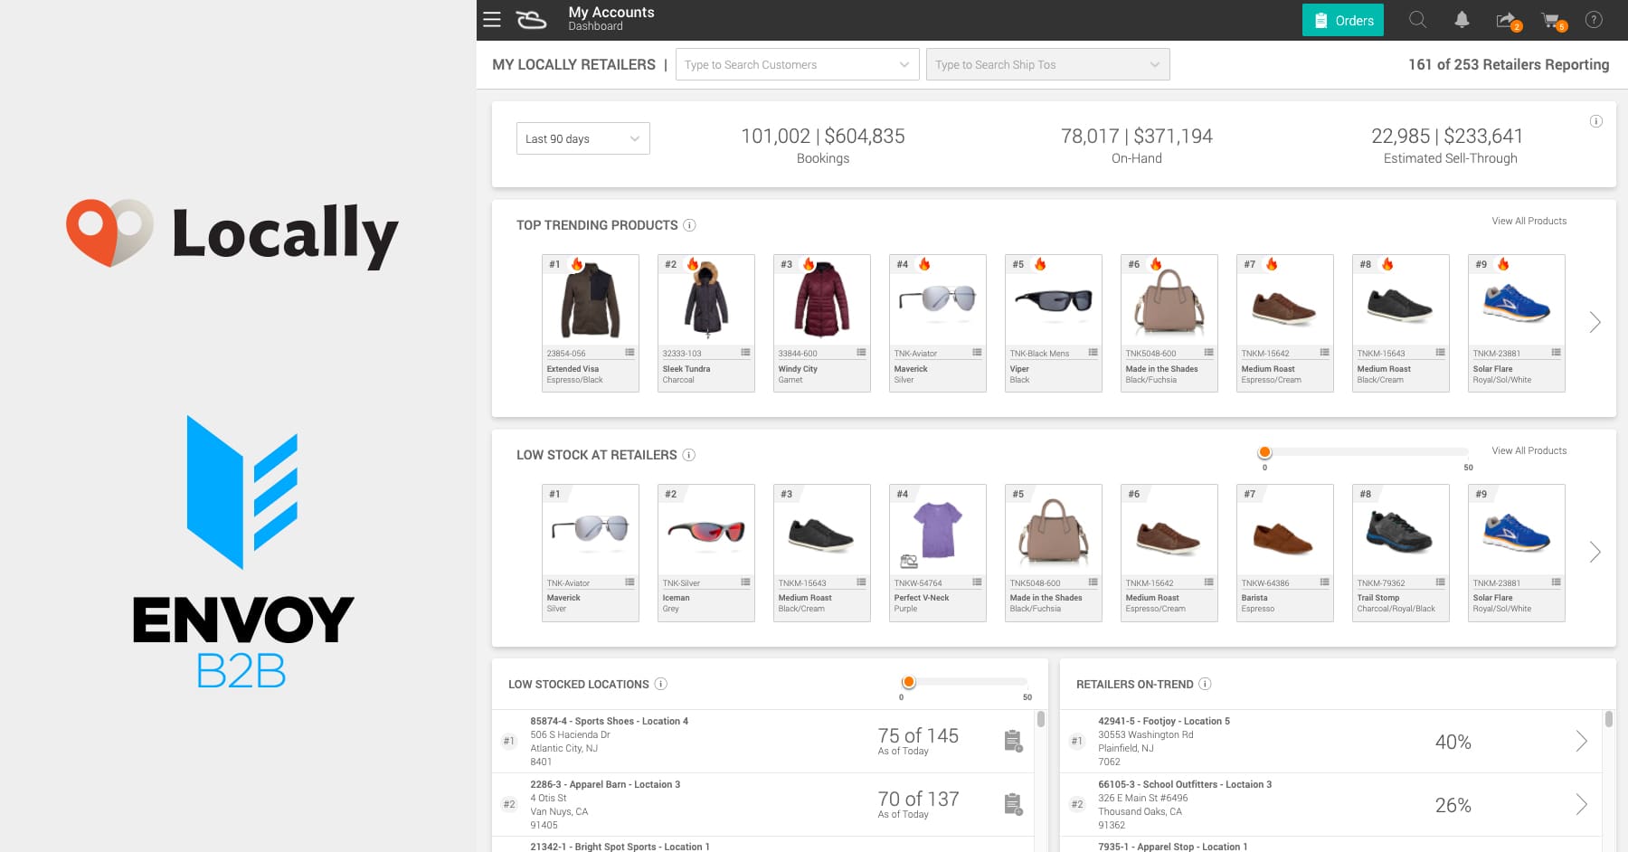This screenshot has width=1628, height=852.
Task: Open the hamburger navigation menu
Action: click(x=491, y=19)
